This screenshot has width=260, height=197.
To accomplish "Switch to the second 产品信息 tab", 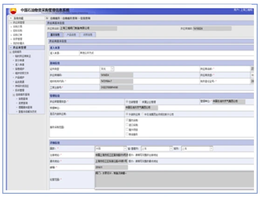I will 71,35.
